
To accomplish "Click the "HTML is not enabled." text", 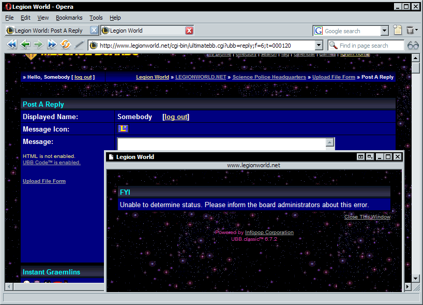I will pyautogui.click(x=49, y=156).
